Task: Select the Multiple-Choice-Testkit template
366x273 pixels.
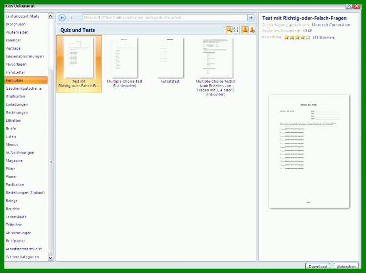Action: (x=215, y=67)
